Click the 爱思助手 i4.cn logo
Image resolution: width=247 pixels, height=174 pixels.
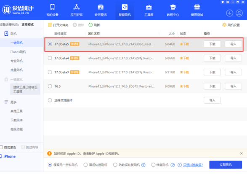click(18, 10)
